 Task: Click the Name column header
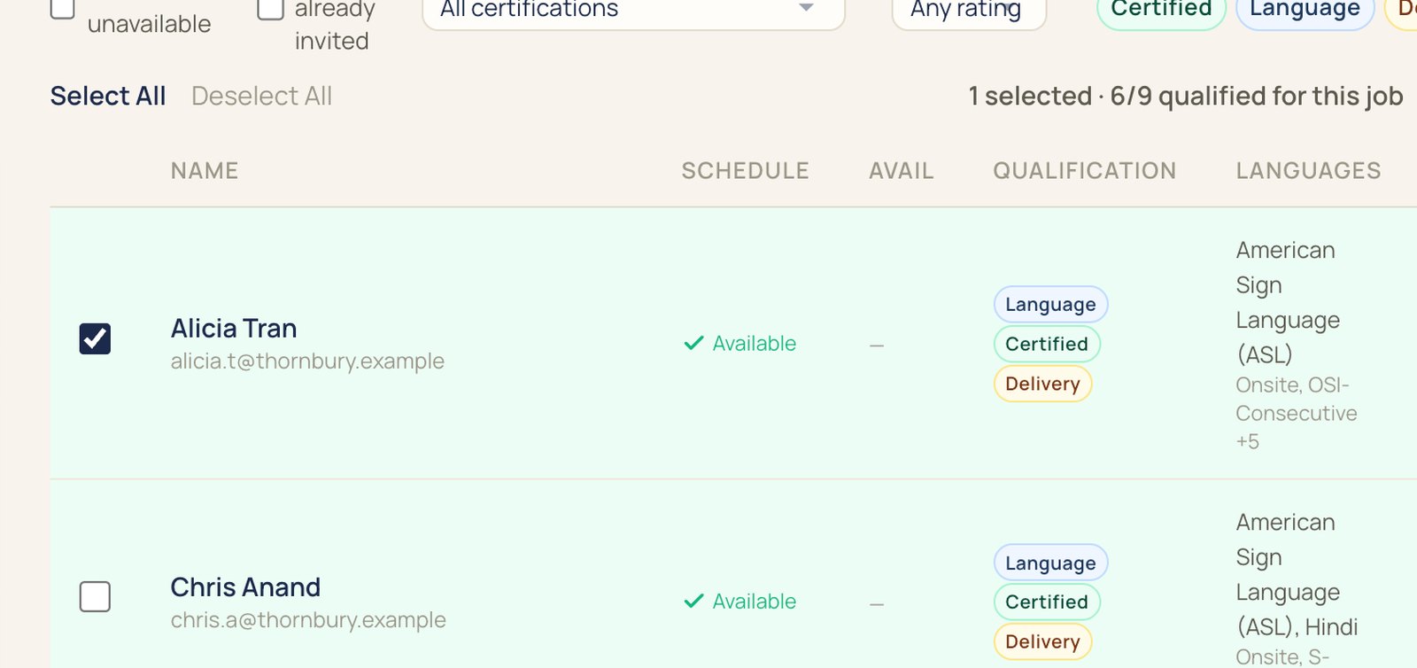[x=205, y=171]
